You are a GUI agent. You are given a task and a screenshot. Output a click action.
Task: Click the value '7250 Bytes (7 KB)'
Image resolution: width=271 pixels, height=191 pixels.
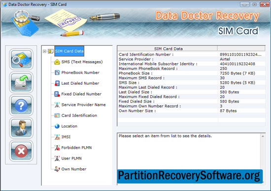pyautogui.click(x=237, y=73)
